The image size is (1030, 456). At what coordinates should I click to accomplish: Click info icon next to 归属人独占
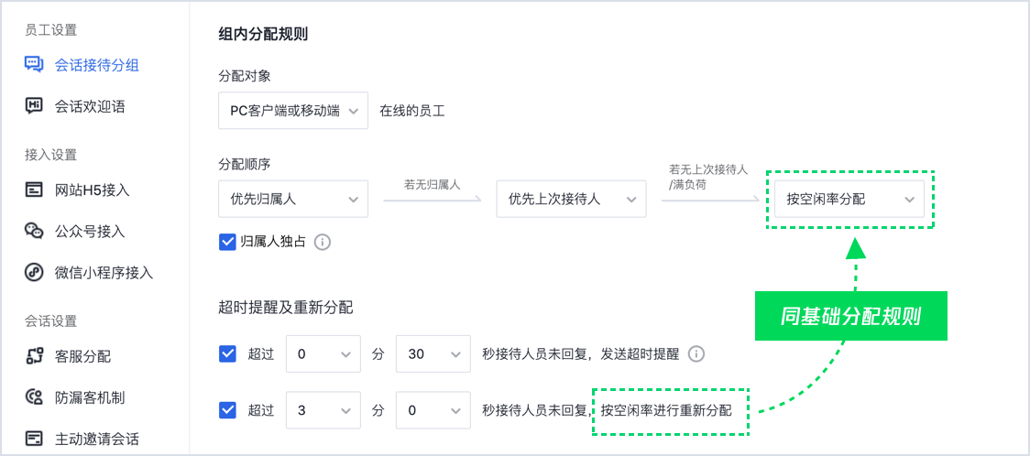322,242
